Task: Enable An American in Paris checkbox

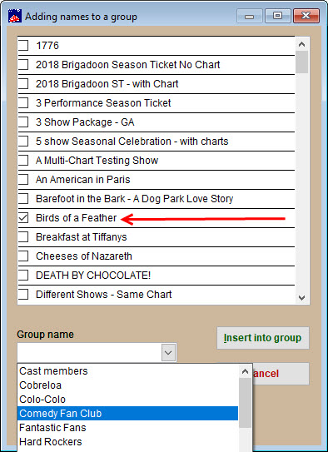Action: click(x=23, y=180)
